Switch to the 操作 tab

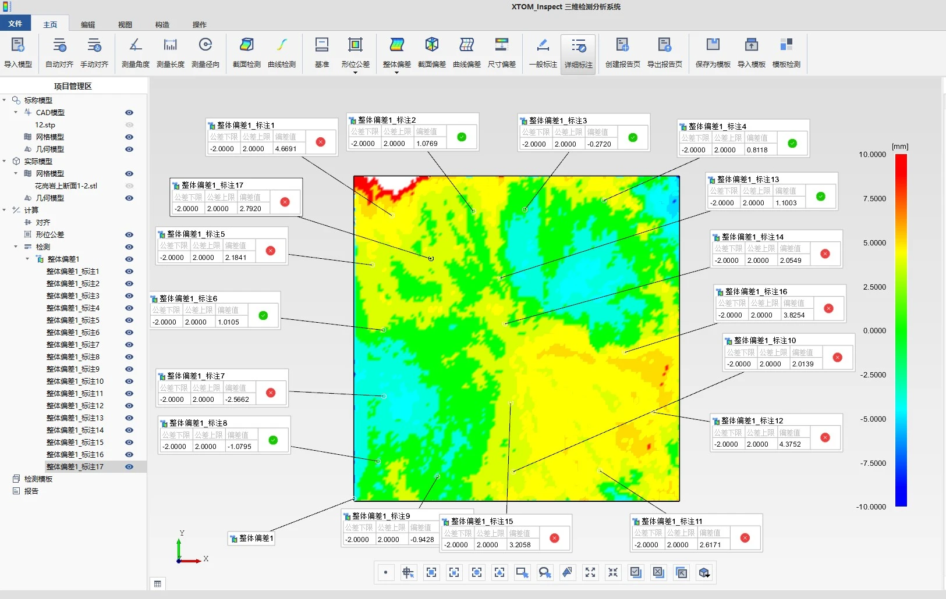(200, 24)
